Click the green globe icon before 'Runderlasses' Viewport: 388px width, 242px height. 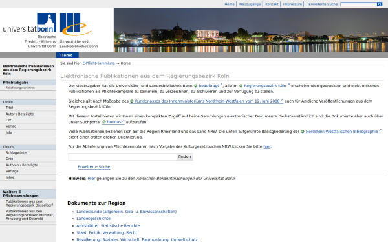(132, 101)
